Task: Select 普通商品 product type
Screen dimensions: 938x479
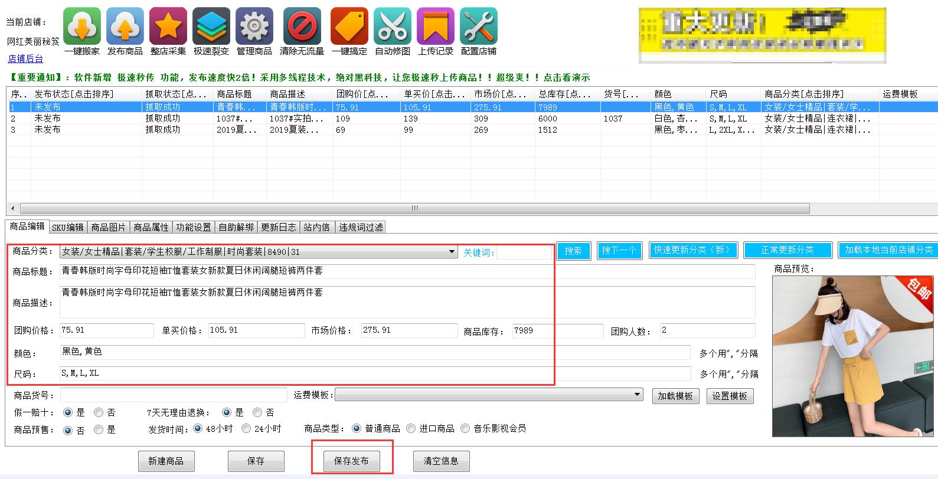Action: coord(357,428)
